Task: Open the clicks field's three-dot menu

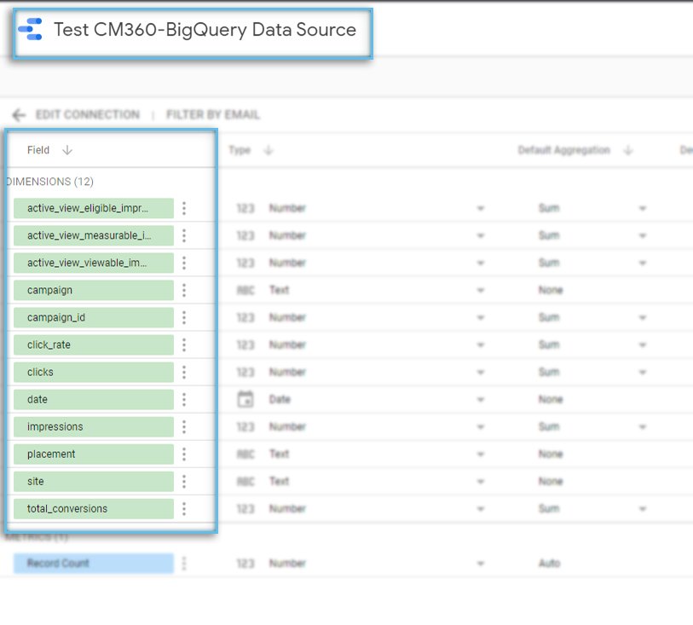Action: [184, 372]
